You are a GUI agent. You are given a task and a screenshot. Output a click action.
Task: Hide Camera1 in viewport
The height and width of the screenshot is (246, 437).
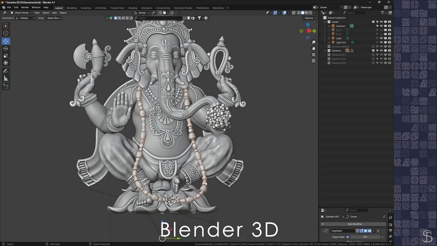(x=381, y=26)
